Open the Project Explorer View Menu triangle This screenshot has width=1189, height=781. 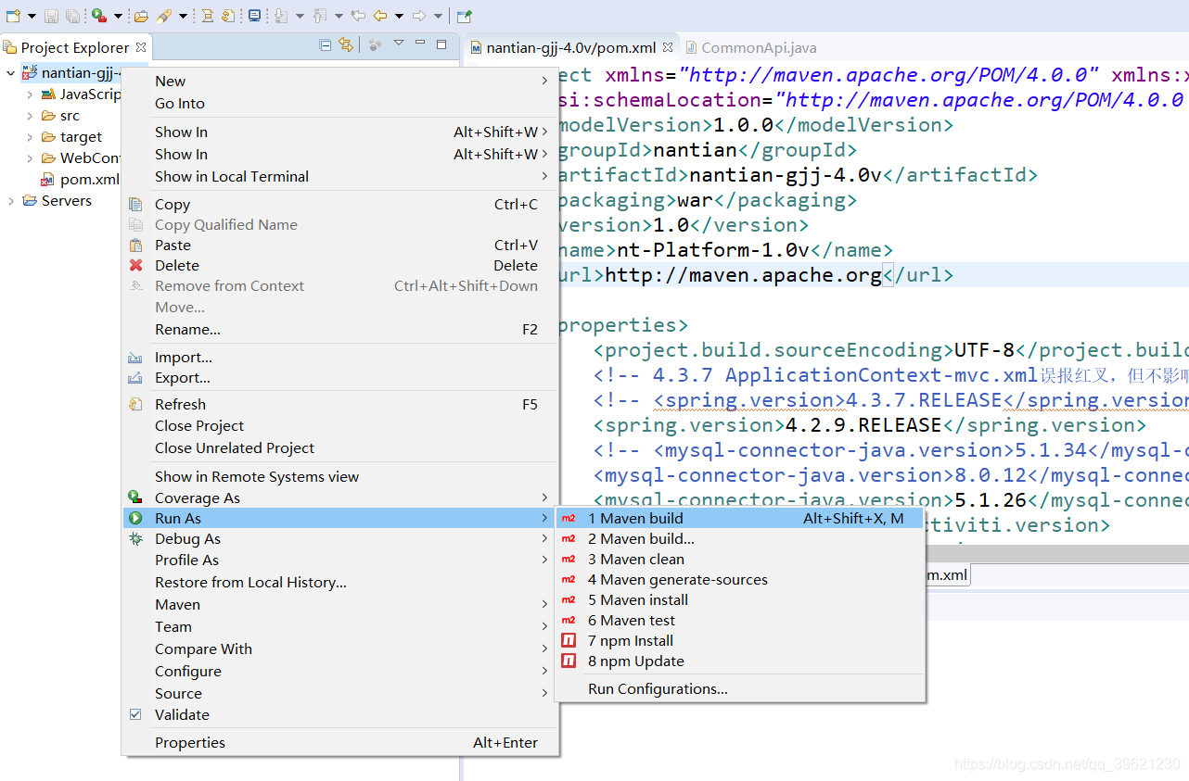click(399, 43)
